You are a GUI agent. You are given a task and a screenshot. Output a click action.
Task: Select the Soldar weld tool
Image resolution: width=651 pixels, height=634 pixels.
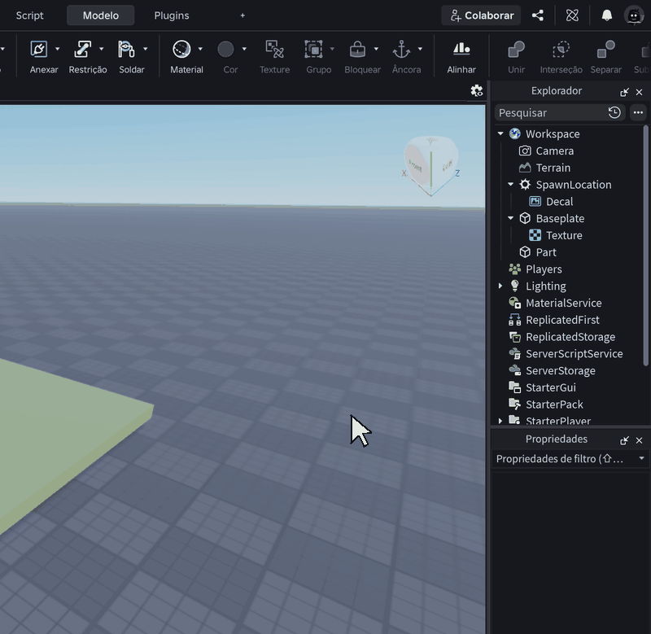tap(127, 50)
